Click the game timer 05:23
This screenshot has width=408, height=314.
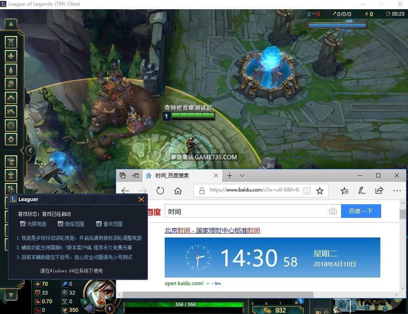tap(398, 14)
